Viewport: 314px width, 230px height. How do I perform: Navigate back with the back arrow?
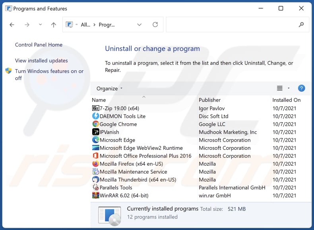12,25
